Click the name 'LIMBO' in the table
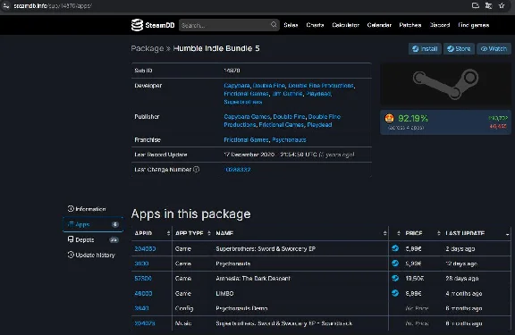515x335 pixels. pyautogui.click(x=224, y=293)
